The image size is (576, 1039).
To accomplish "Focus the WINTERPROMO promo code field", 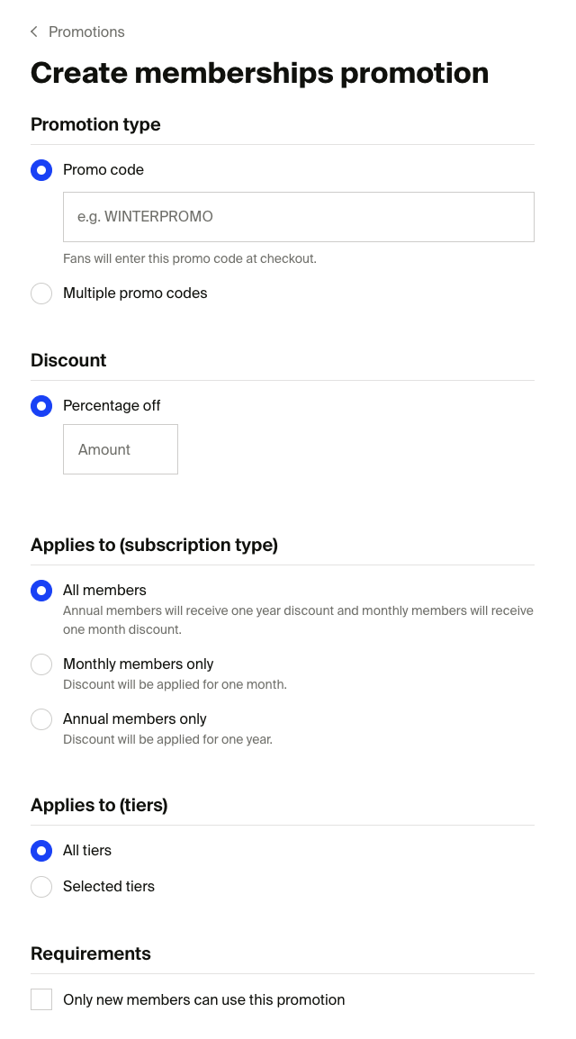I will tap(298, 217).
